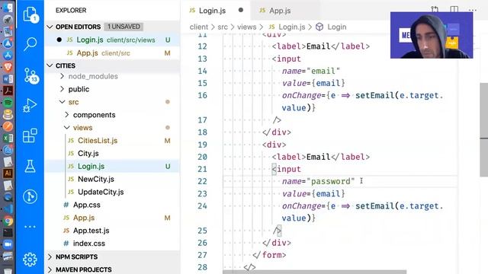
Task: Open the Testing flask view
Action: pyautogui.click(x=30, y=166)
